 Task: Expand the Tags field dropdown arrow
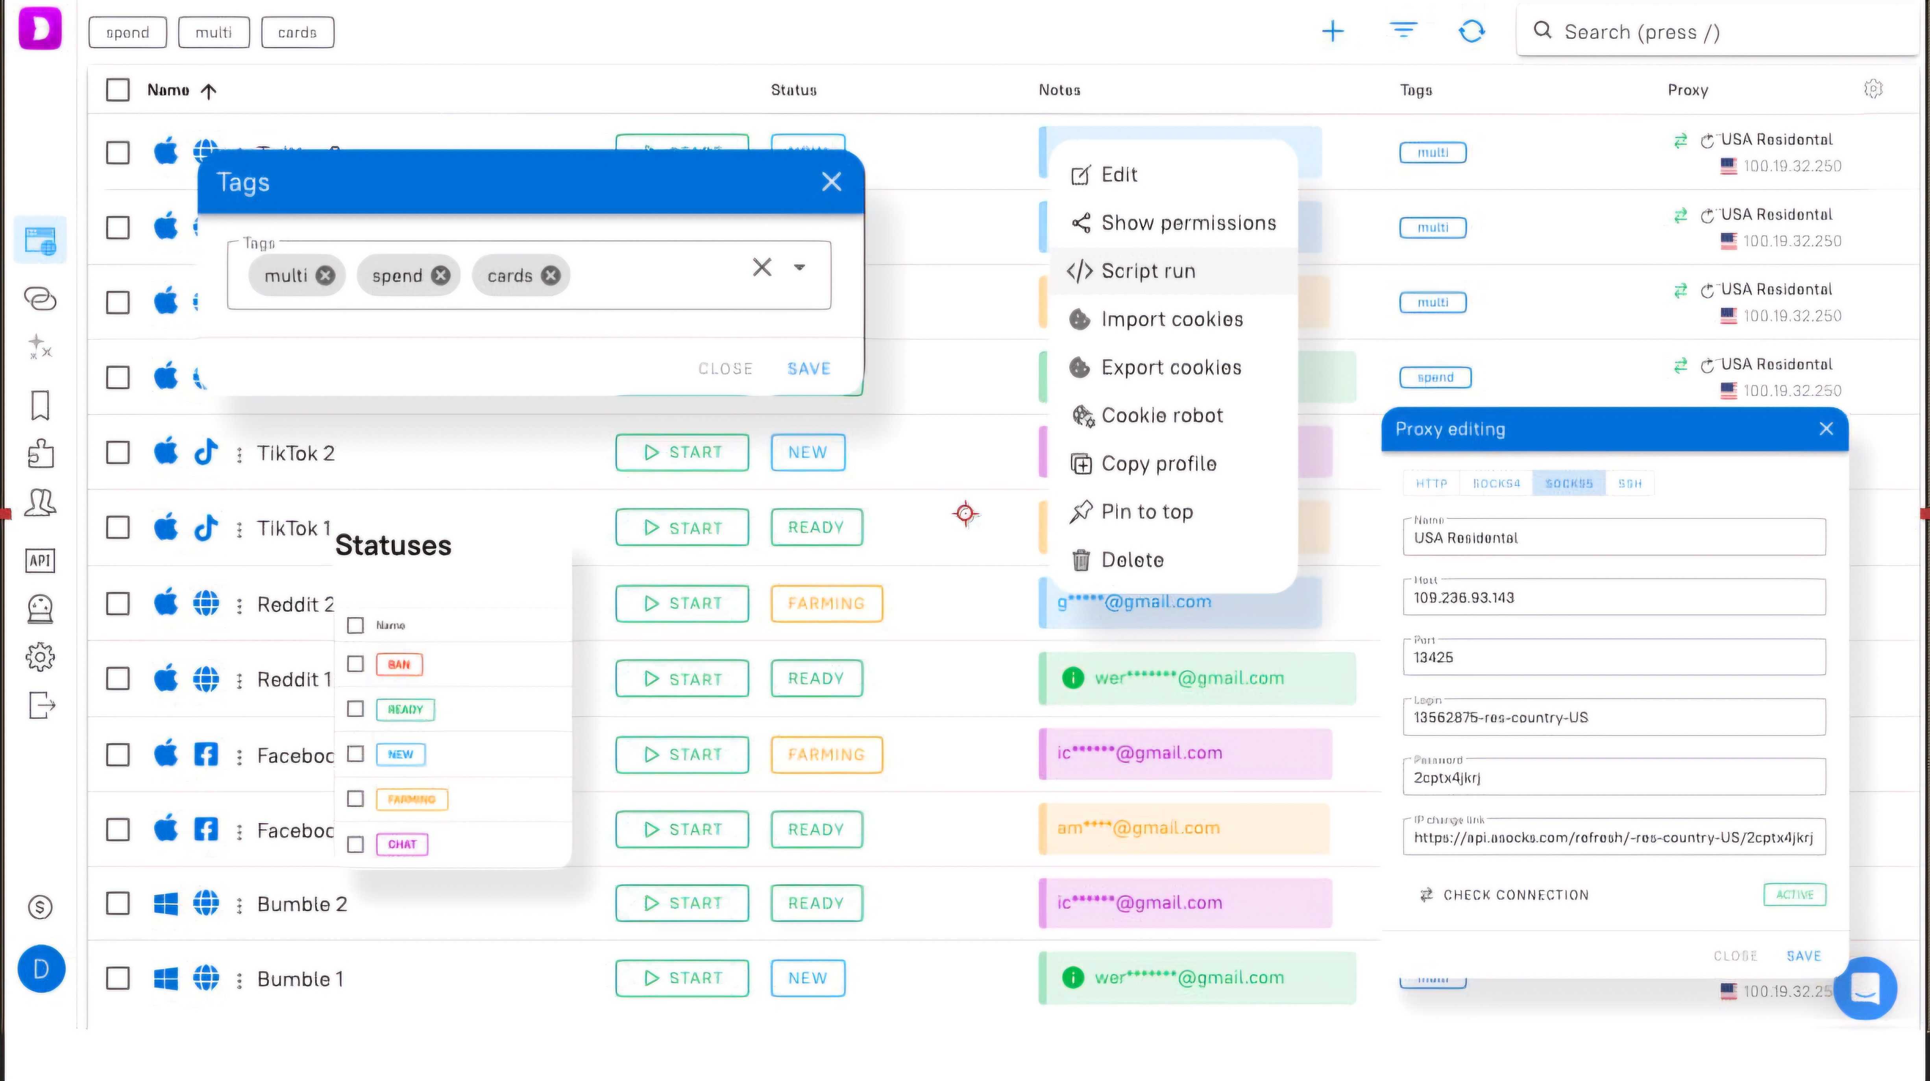click(799, 267)
